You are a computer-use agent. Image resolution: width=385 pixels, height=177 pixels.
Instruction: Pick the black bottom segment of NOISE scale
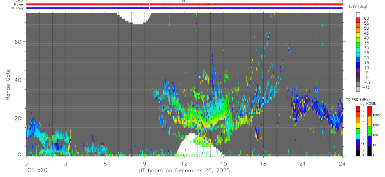[370, 151]
